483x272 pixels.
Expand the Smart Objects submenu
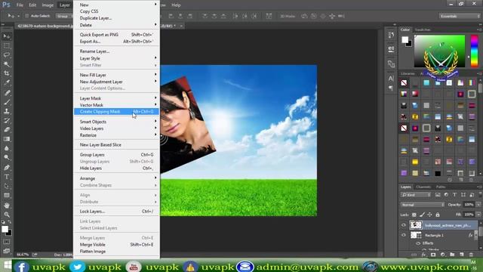click(x=117, y=122)
